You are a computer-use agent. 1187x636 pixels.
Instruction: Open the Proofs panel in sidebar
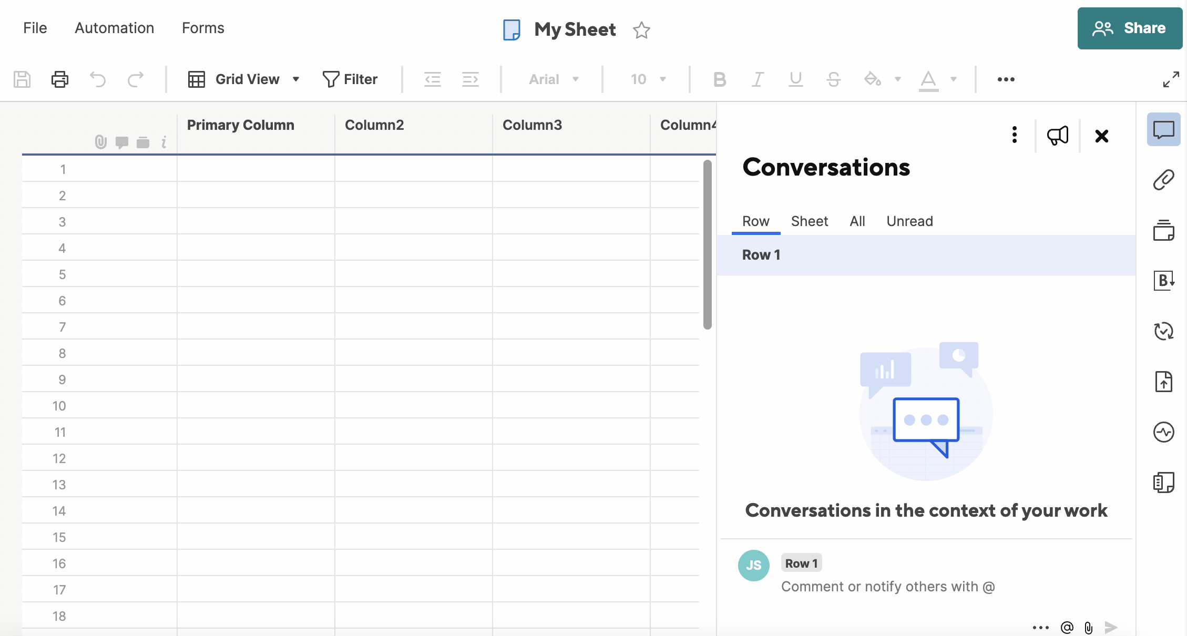point(1163,230)
